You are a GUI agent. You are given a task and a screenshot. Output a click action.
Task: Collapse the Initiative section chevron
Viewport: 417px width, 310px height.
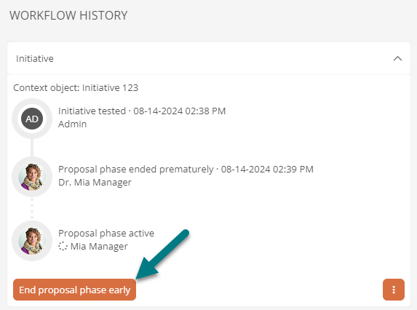[397, 58]
